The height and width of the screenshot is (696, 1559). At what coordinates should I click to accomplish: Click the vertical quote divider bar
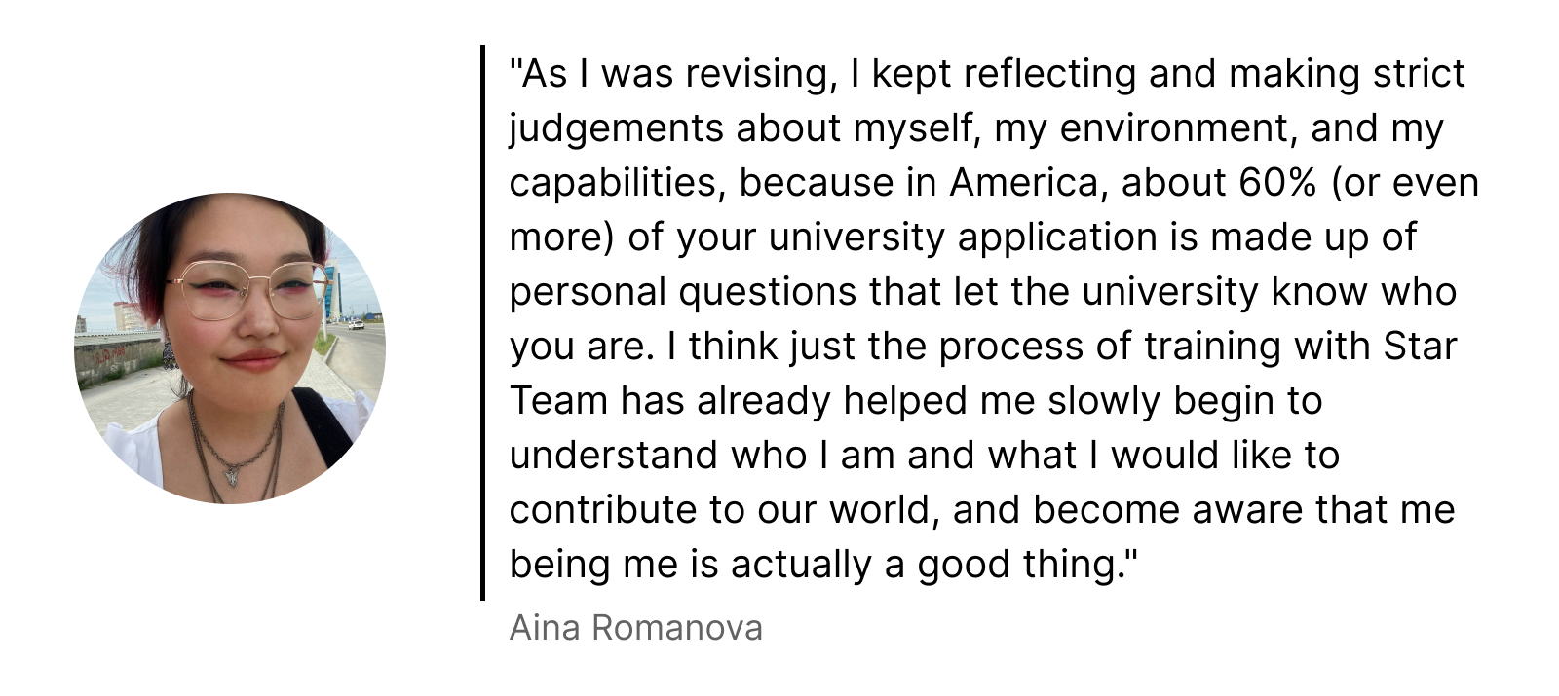tap(482, 322)
